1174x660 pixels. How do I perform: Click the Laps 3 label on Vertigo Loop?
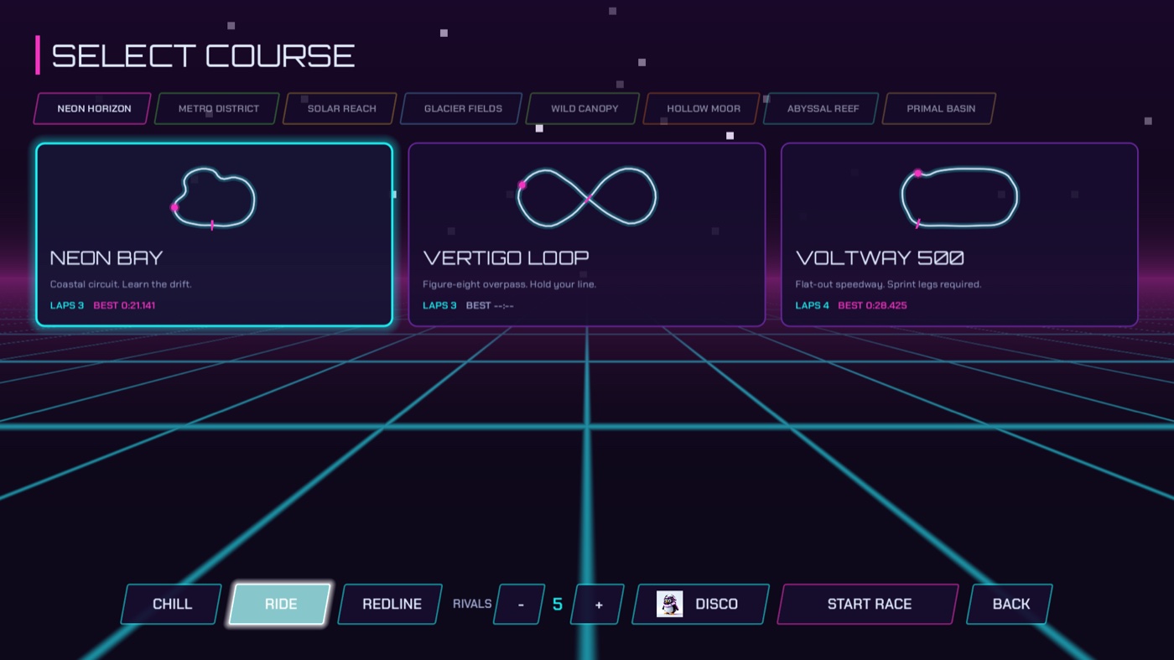[x=439, y=305]
